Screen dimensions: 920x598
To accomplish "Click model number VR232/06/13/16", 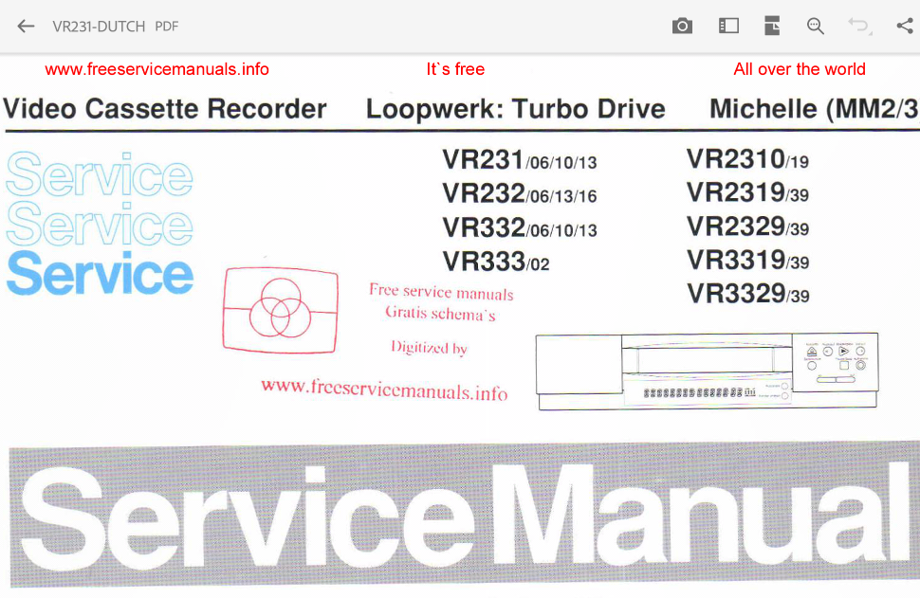I will pos(519,193).
